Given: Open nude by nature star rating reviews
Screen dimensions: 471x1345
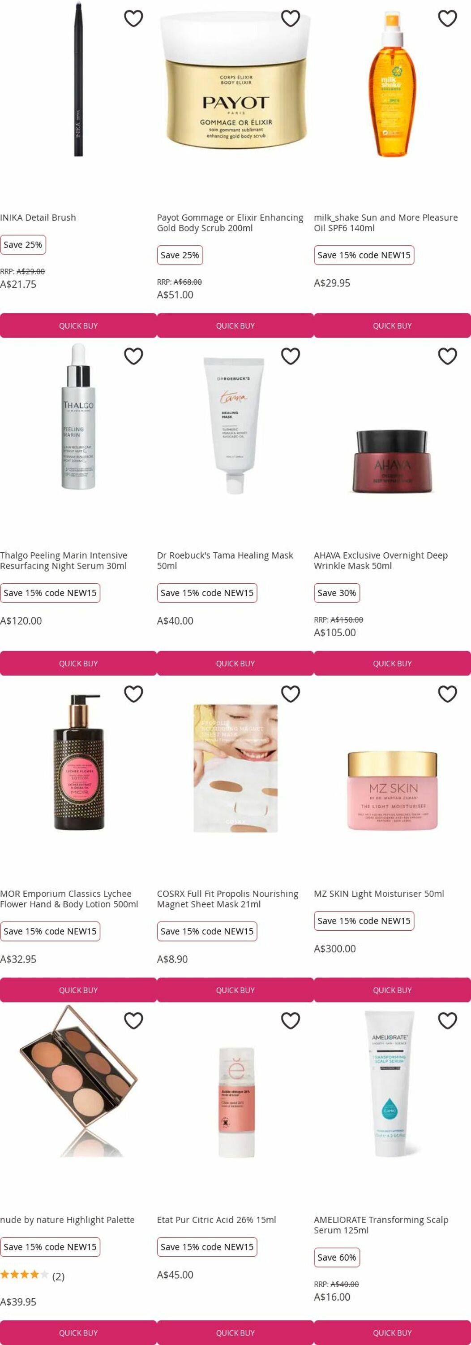Looking at the screenshot, I should [32, 1276].
